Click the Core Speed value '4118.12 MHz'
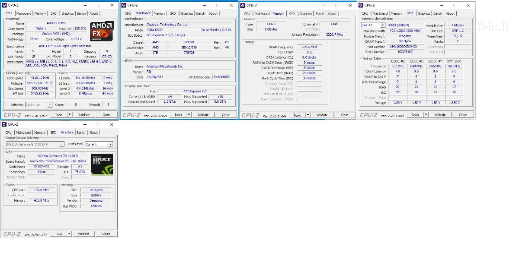 [x=40, y=78]
